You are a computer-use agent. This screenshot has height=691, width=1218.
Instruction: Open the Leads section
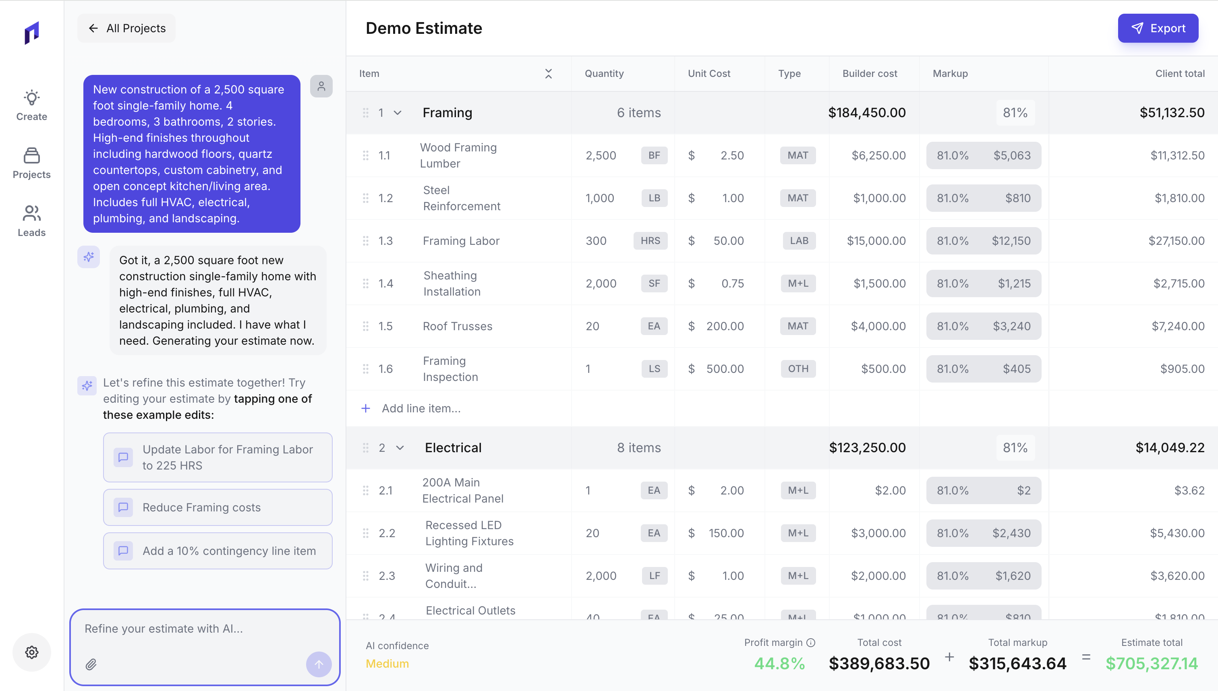31,221
